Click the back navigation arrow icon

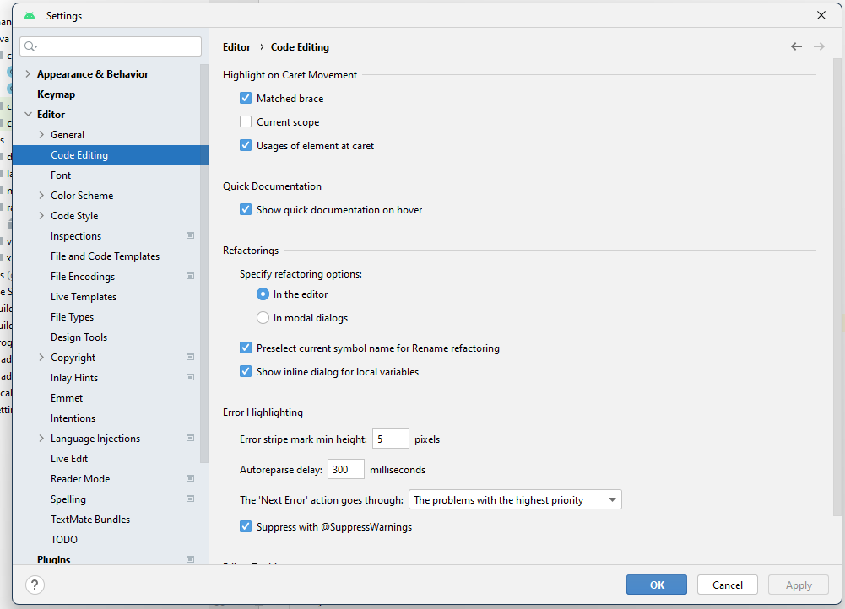coord(796,46)
